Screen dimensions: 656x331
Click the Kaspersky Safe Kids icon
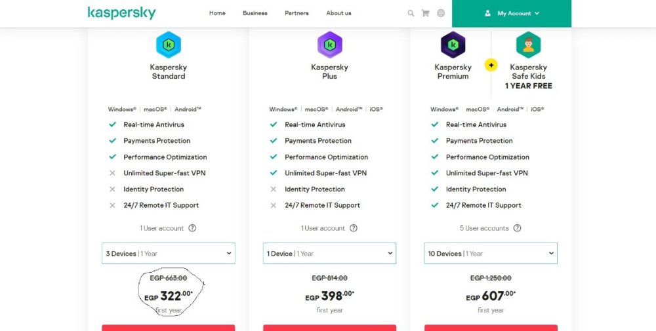pyautogui.click(x=528, y=45)
